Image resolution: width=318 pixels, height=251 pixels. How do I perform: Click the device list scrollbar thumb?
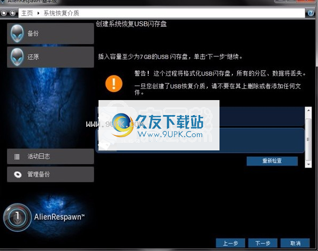click(x=308, y=140)
